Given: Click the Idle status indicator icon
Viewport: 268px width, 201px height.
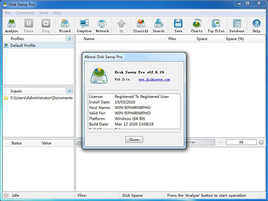Looking at the screenshot, I should coord(6,195).
